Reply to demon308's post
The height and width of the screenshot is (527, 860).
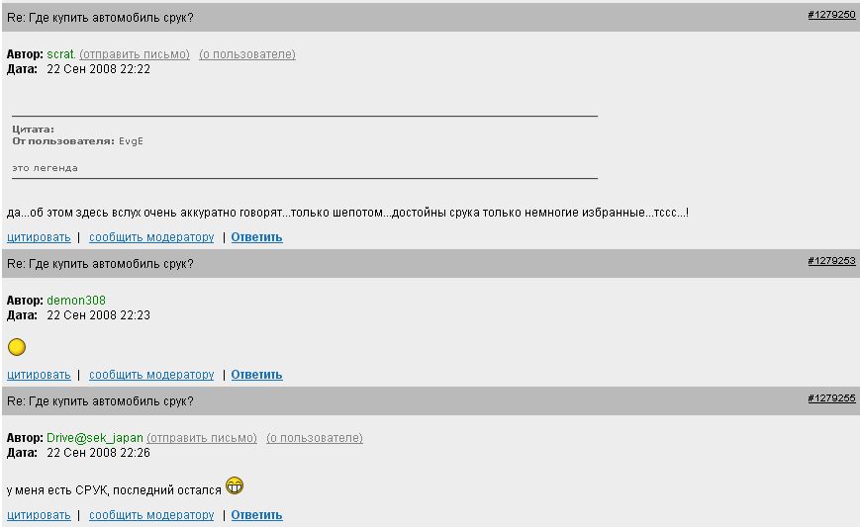256,375
